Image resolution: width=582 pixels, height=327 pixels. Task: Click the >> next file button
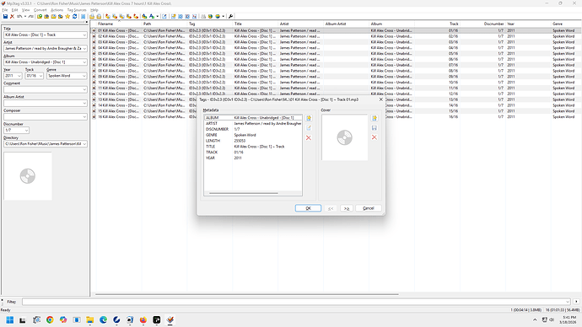click(x=347, y=208)
